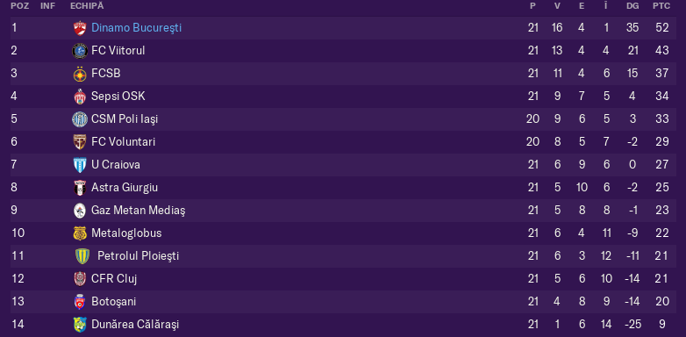Click the U Craiova shield icon
This screenshot has height=337, width=686.
(80, 165)
